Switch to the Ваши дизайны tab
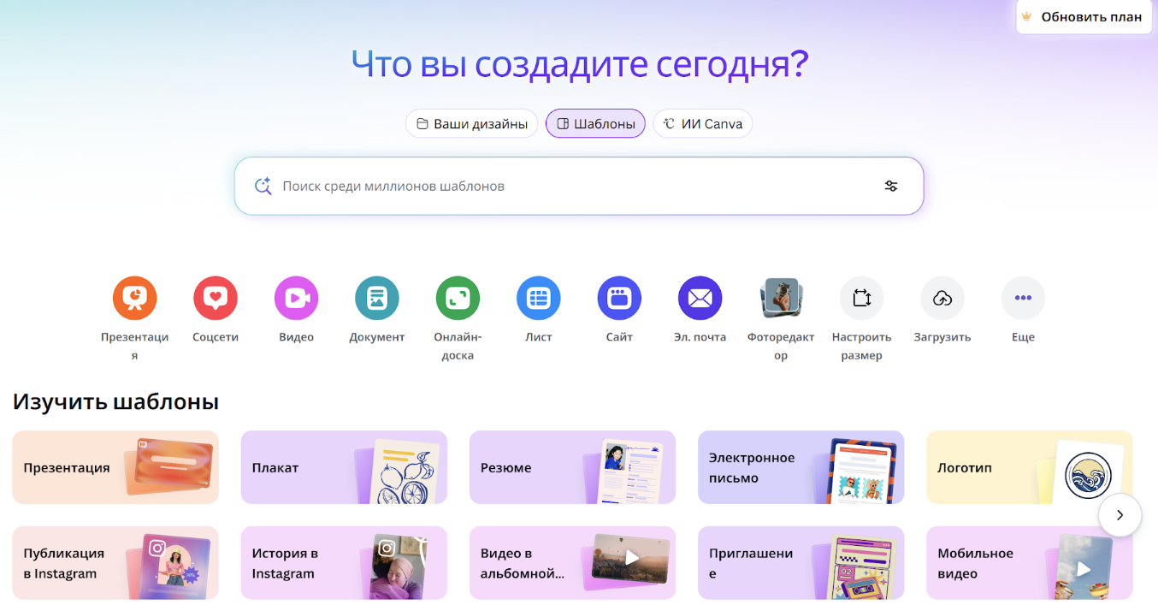1158x611 pixels. pyautogui.click(x=471, y=123)
